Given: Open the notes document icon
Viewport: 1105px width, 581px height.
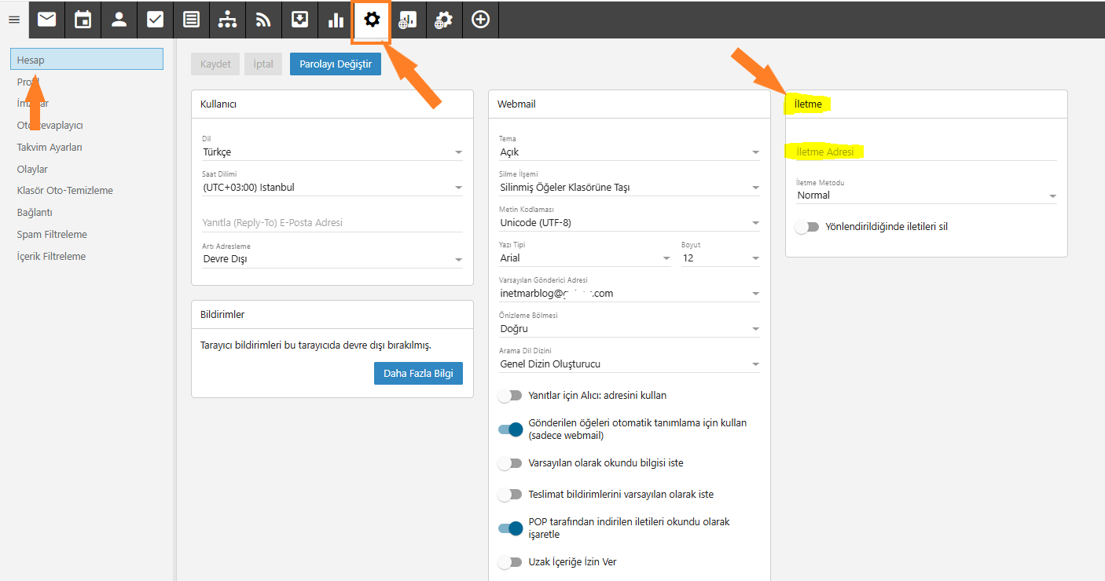Looking at the screenshot, I should coord(191,20).
